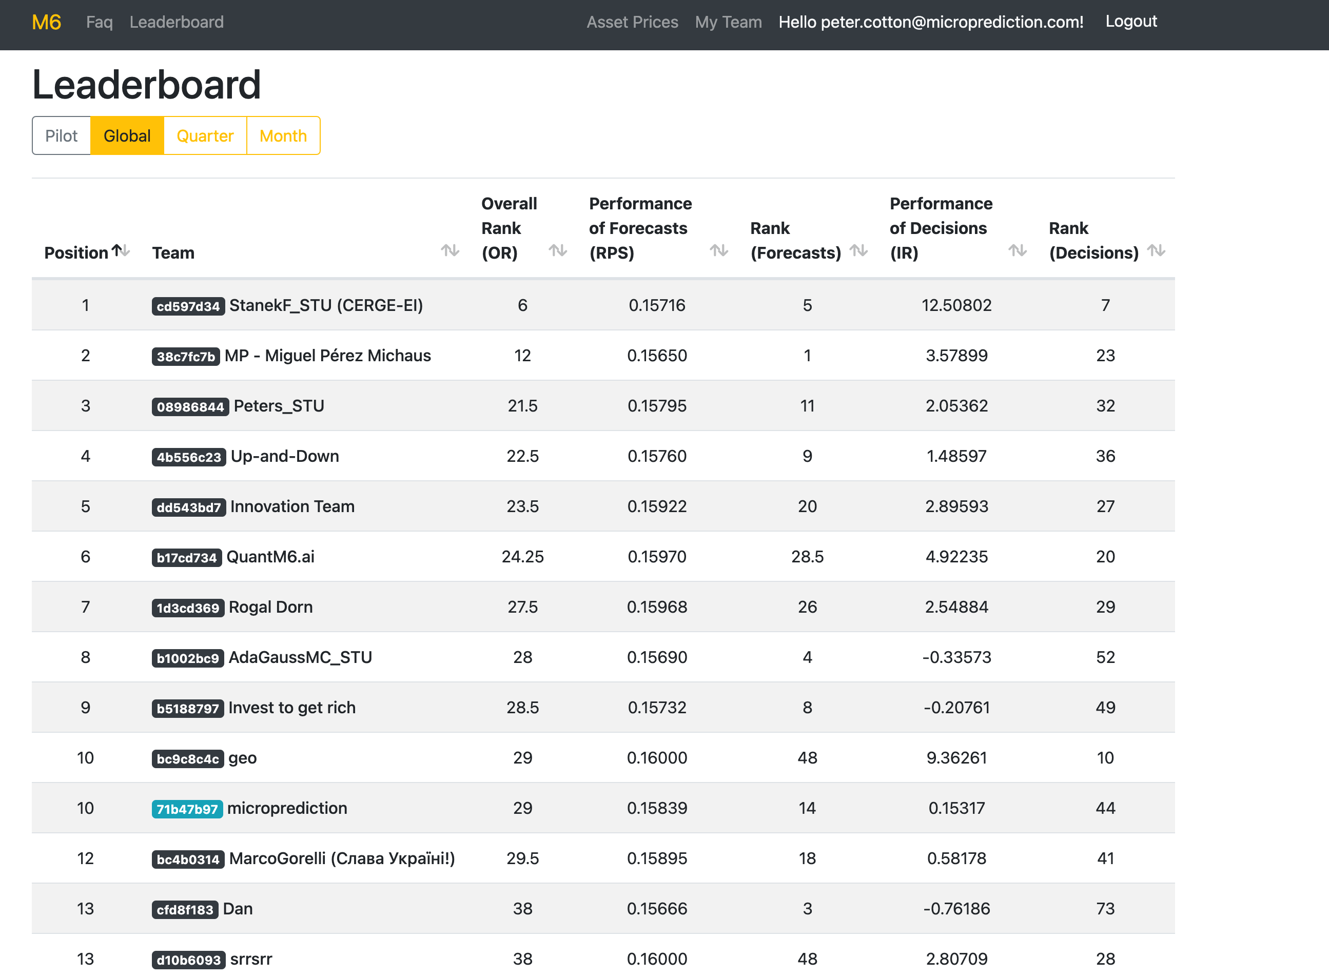This screenshot has height=977, width=1329.
Task: Switch to Quarter leaderboard view
Action: point(205,136)
